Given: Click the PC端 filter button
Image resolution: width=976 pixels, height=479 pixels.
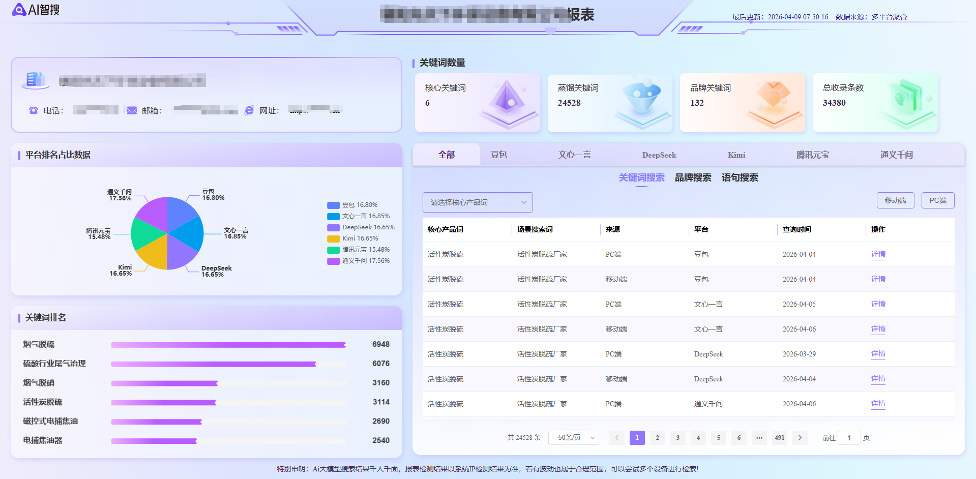Looking at the screenshot, I should coord(938,200).
